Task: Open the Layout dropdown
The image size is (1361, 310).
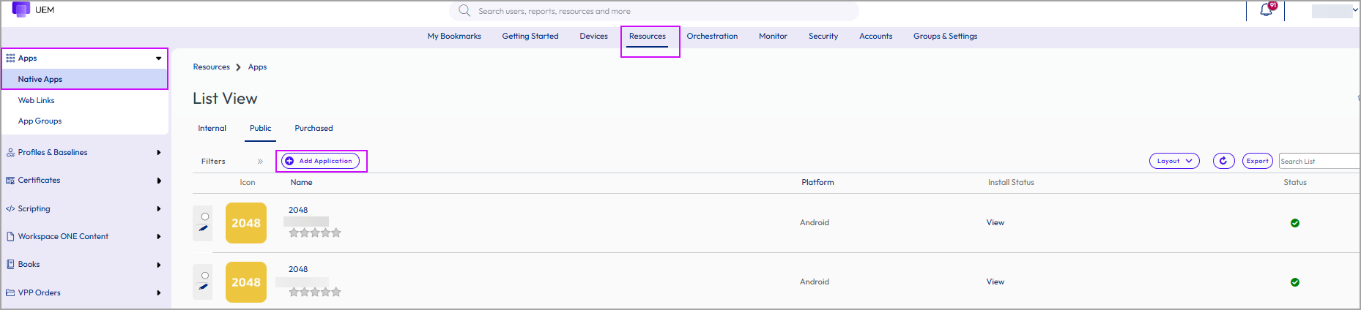Action: coord(1174,161)
